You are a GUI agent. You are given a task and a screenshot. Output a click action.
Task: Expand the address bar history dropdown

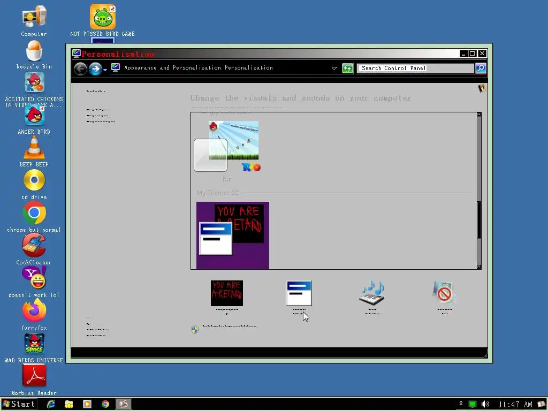(334, 68)
